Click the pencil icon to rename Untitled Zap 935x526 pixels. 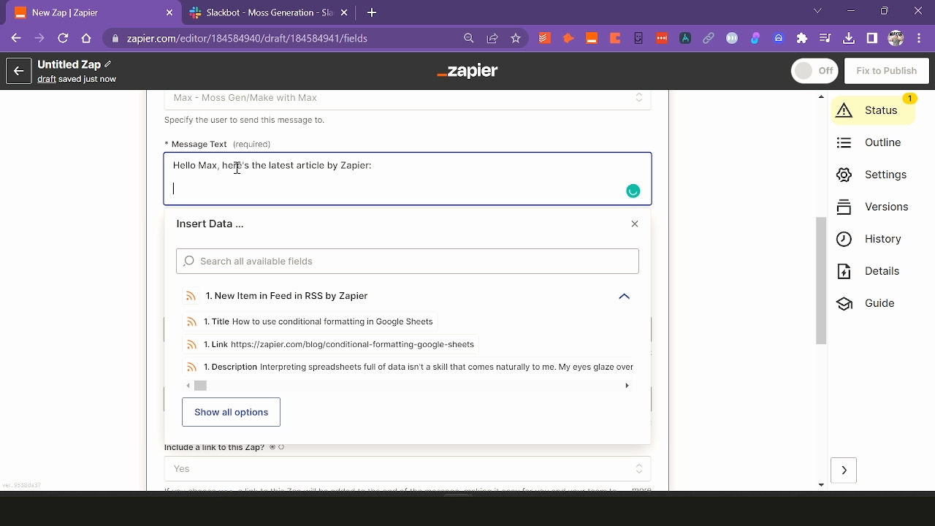[108, 64]
